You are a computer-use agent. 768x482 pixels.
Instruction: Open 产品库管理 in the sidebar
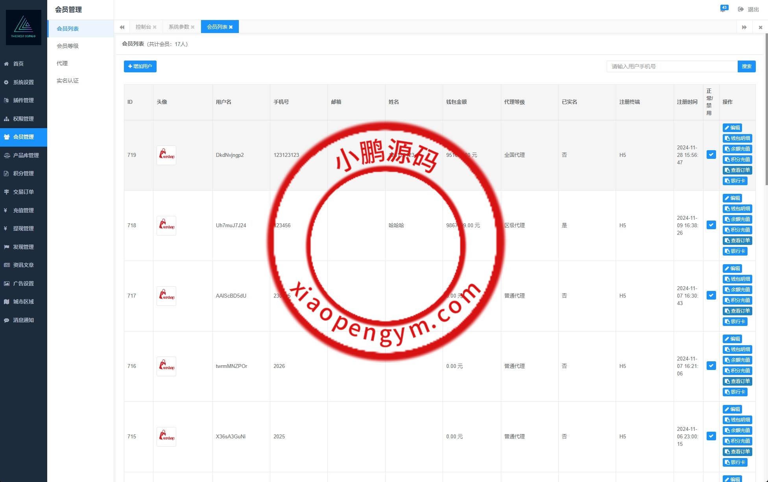(x=24, y=155)
